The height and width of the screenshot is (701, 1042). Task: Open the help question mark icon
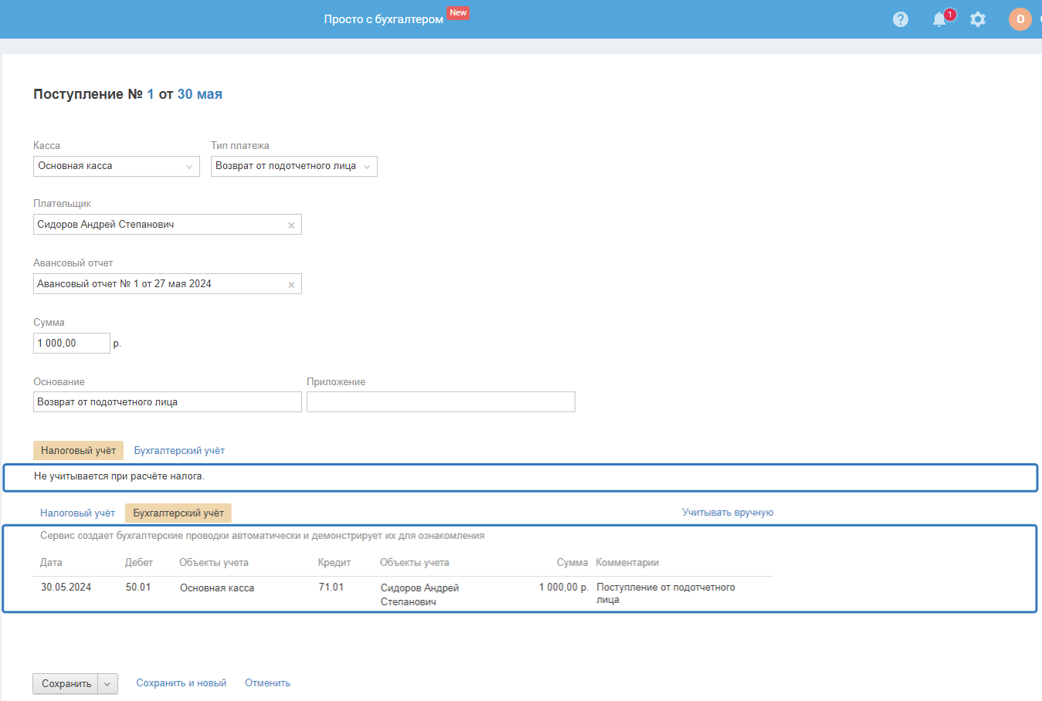901,19
